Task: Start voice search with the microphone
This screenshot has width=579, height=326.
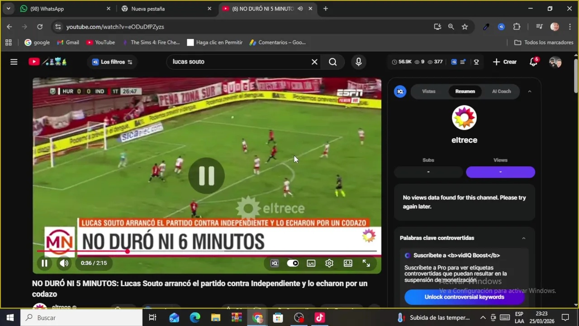Action: (x=358, y=62)
